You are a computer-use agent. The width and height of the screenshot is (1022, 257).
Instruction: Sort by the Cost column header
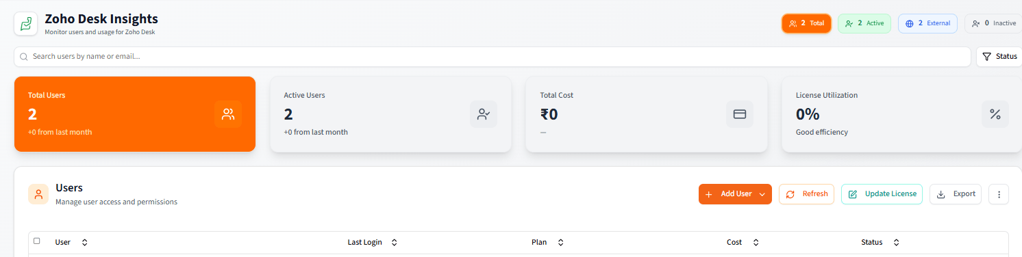[x=743, y=242]
